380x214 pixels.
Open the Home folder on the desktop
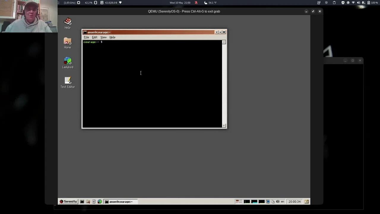point(67,43)
